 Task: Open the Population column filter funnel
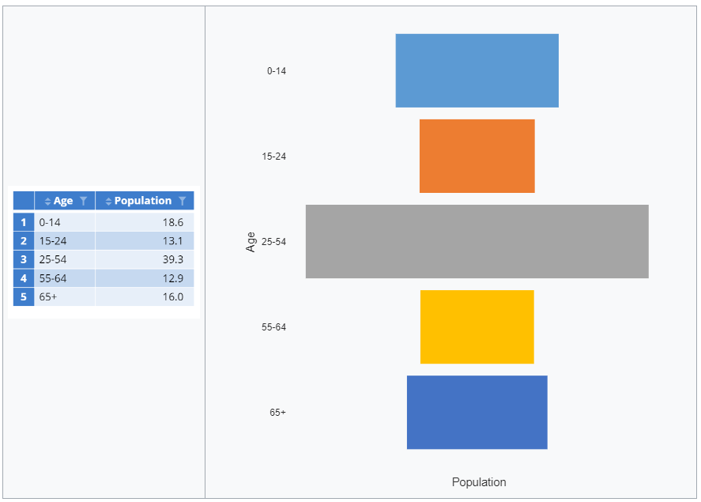tap(183, 200)
